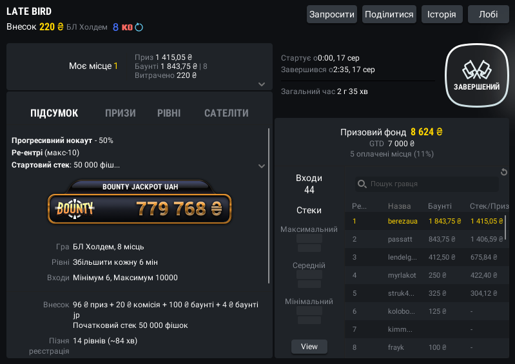
Task: Select the САТЕЛІТИ tab
Action: coord(226,113)
